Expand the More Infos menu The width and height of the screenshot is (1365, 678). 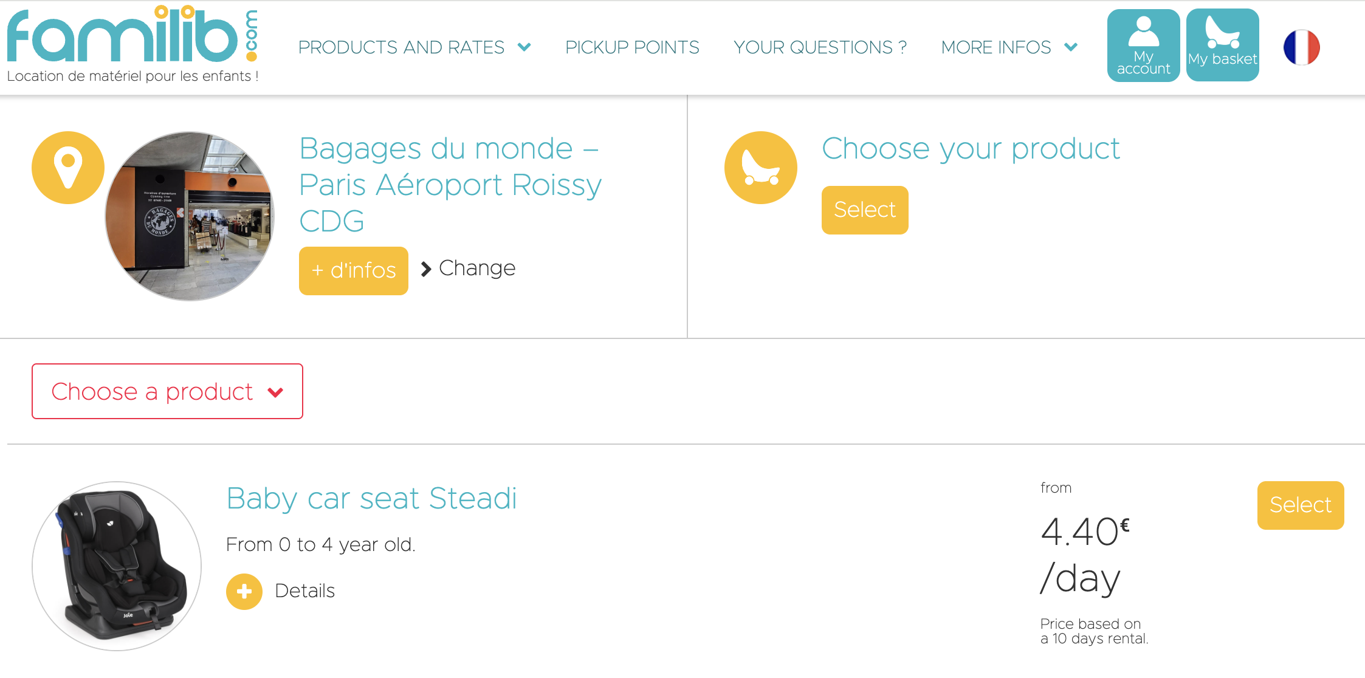coord(1009,47)
